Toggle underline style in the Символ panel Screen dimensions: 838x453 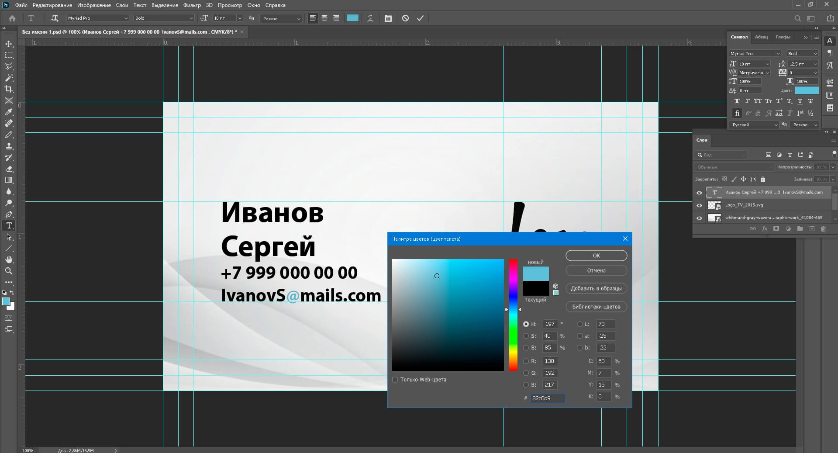(800, 101)
